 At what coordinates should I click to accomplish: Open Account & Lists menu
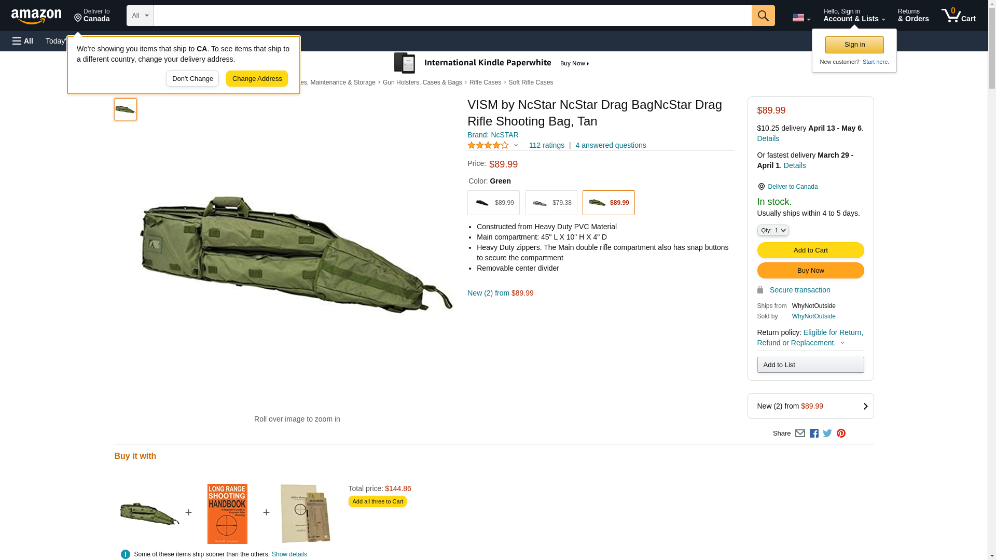[854, 16]
